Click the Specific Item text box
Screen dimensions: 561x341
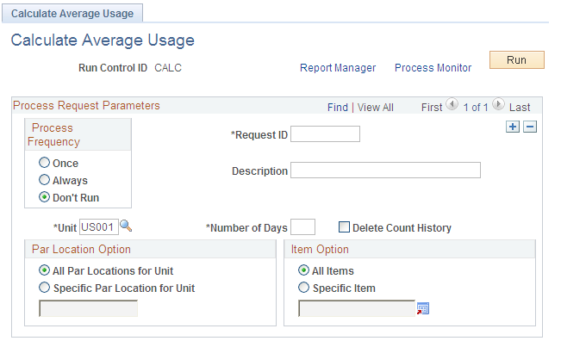point(357,308)
